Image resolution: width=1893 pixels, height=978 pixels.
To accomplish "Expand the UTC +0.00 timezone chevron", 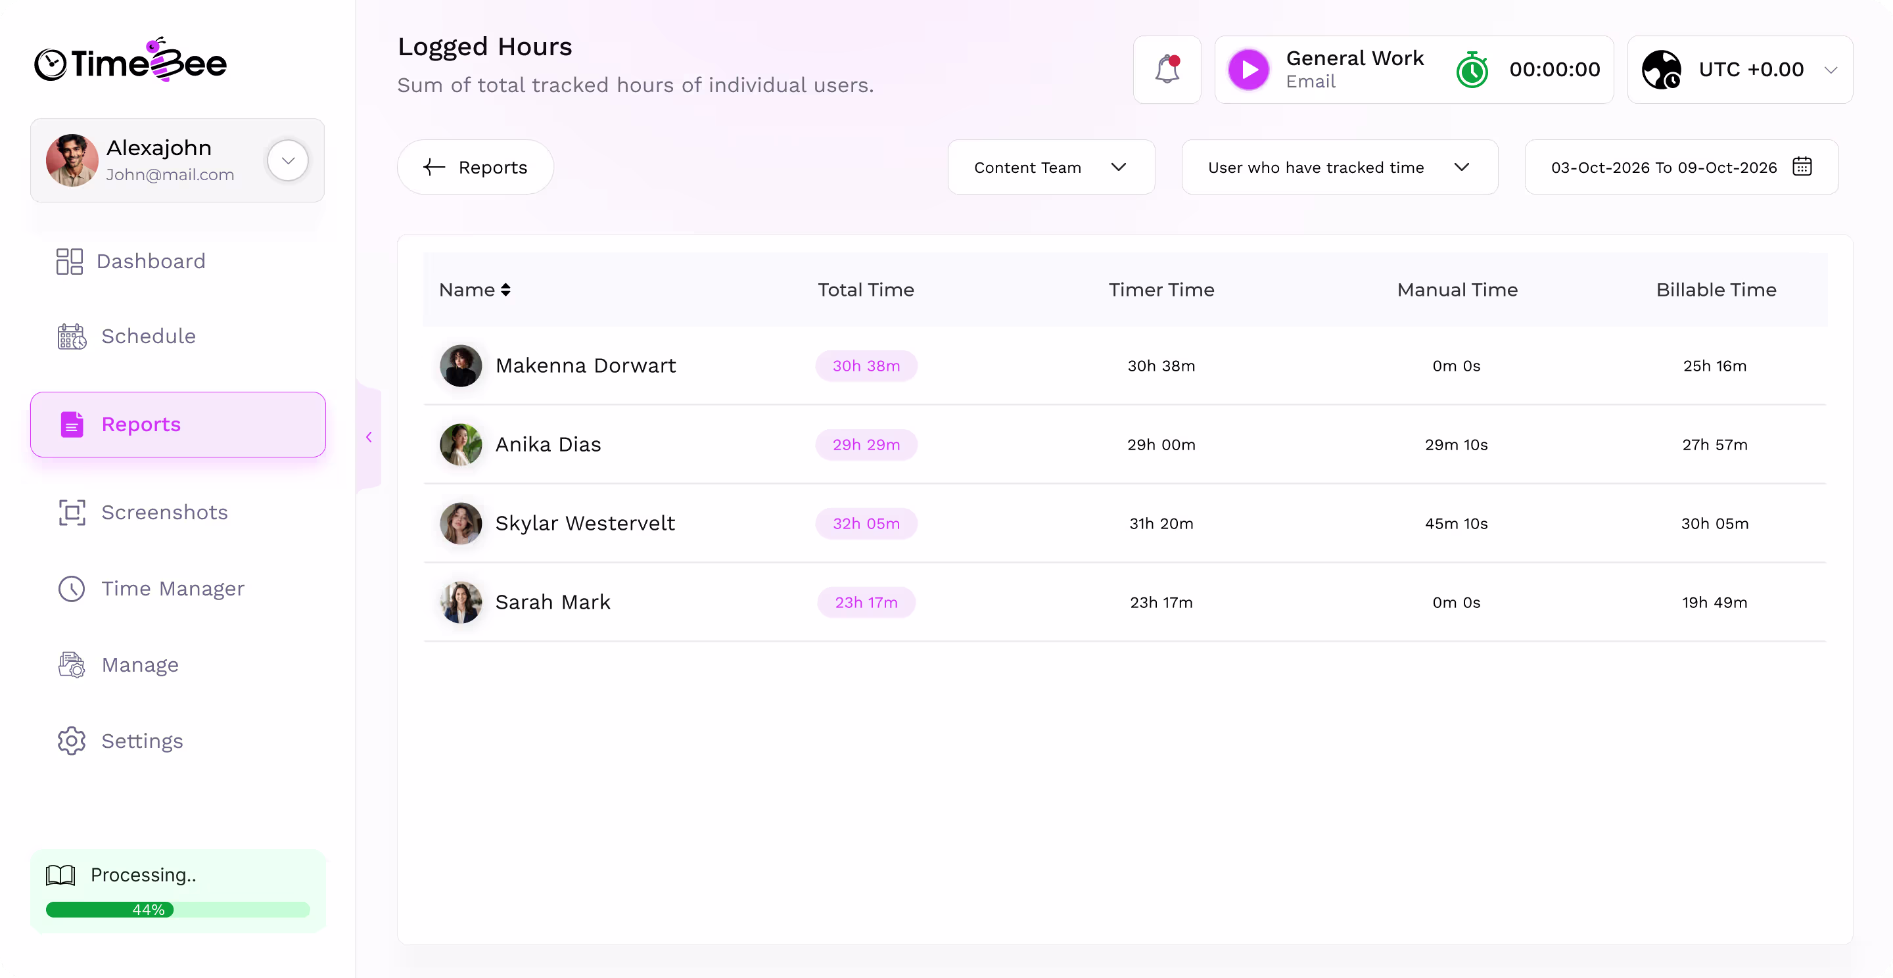I will (x=1831, y=70).
